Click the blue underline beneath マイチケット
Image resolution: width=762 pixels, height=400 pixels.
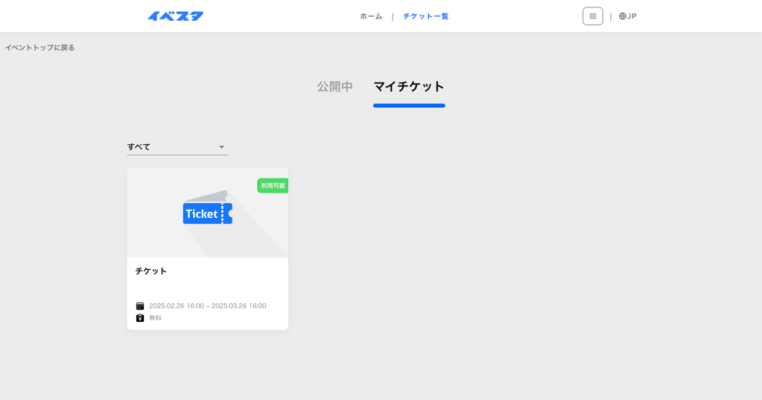point(409,106)
